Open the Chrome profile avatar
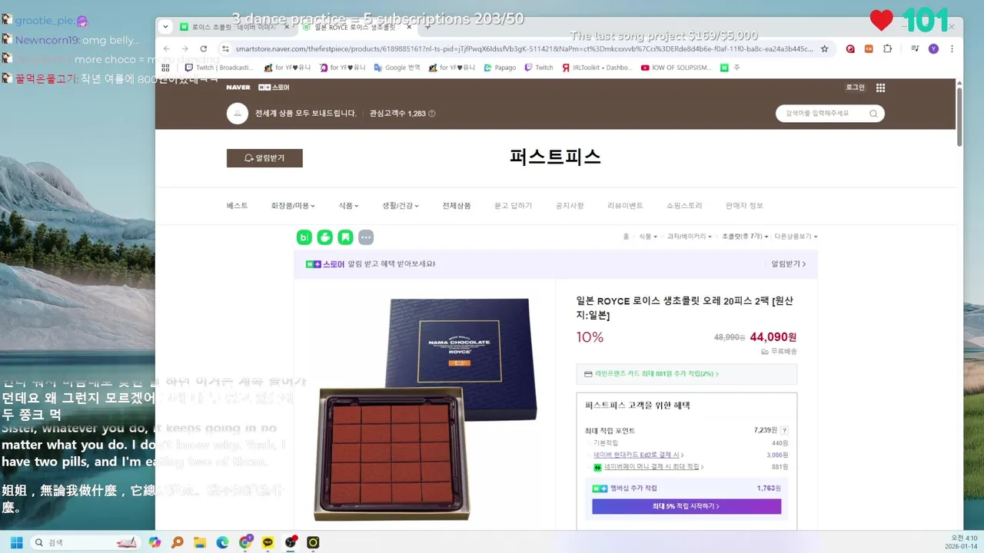 933,48
